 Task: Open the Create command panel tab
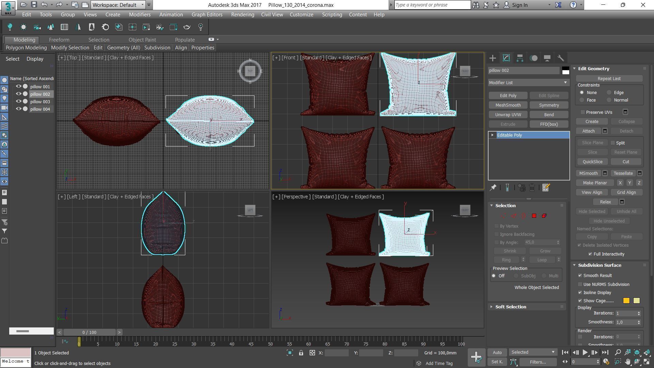pyautogui.click(x=493, y=58)
